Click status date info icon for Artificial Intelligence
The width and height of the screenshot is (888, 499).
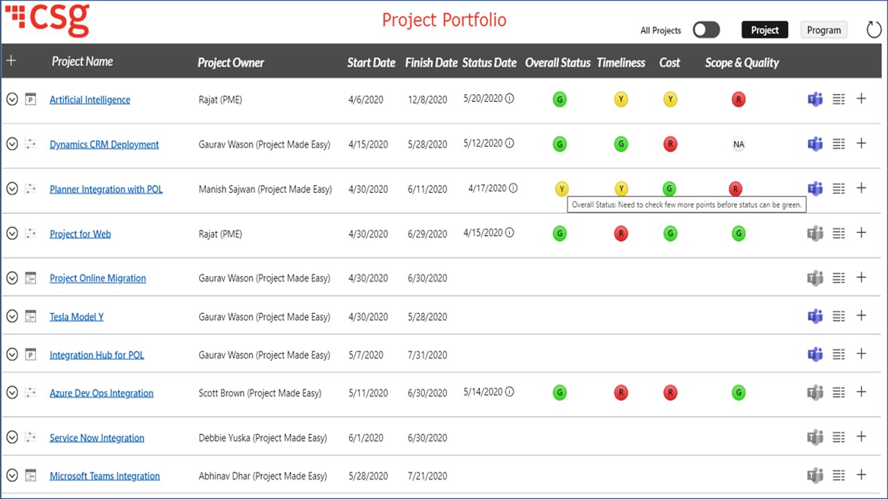click(x=509, y=98)
